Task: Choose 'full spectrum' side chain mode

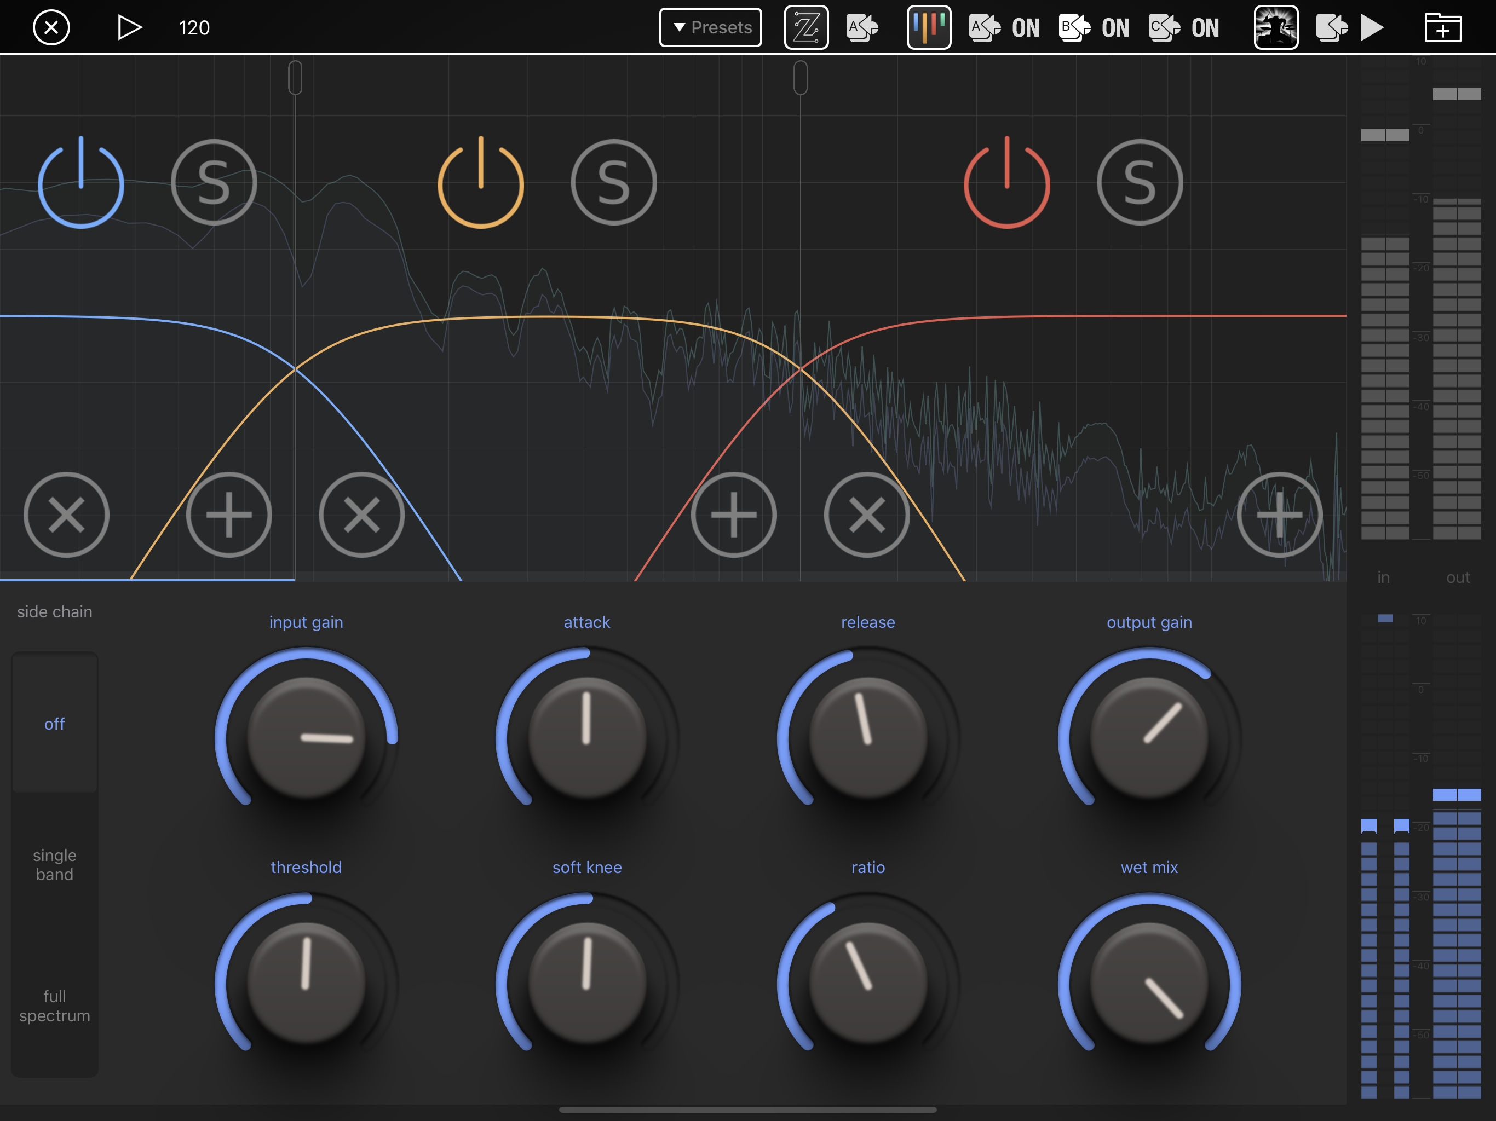Action: (55, 1006)
